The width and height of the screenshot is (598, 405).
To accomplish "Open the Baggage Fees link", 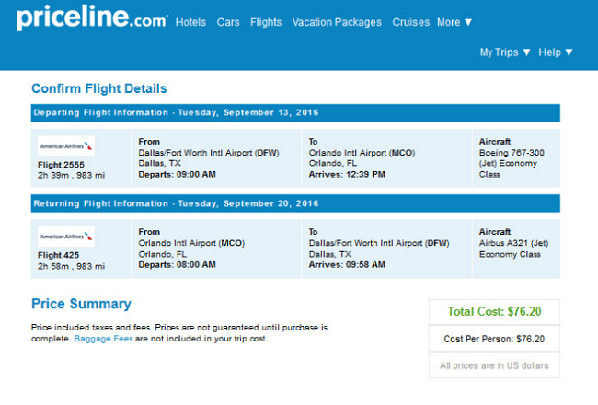I will tap(103, 339).
